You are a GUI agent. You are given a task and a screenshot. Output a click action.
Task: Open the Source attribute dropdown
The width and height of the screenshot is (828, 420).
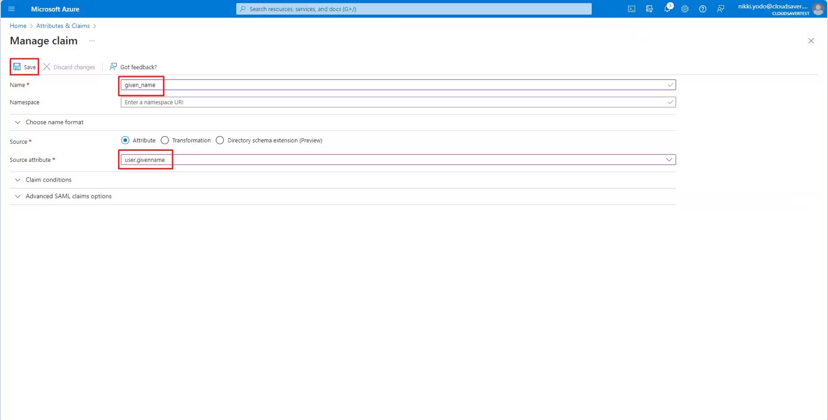pyautogui.click(x=669, y=160)
